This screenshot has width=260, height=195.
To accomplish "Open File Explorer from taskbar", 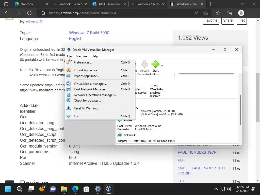I will click(64, 189).
